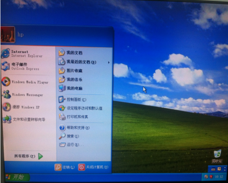Click the hp user account picture
This screenshot has height=183, width=228.
8,35
